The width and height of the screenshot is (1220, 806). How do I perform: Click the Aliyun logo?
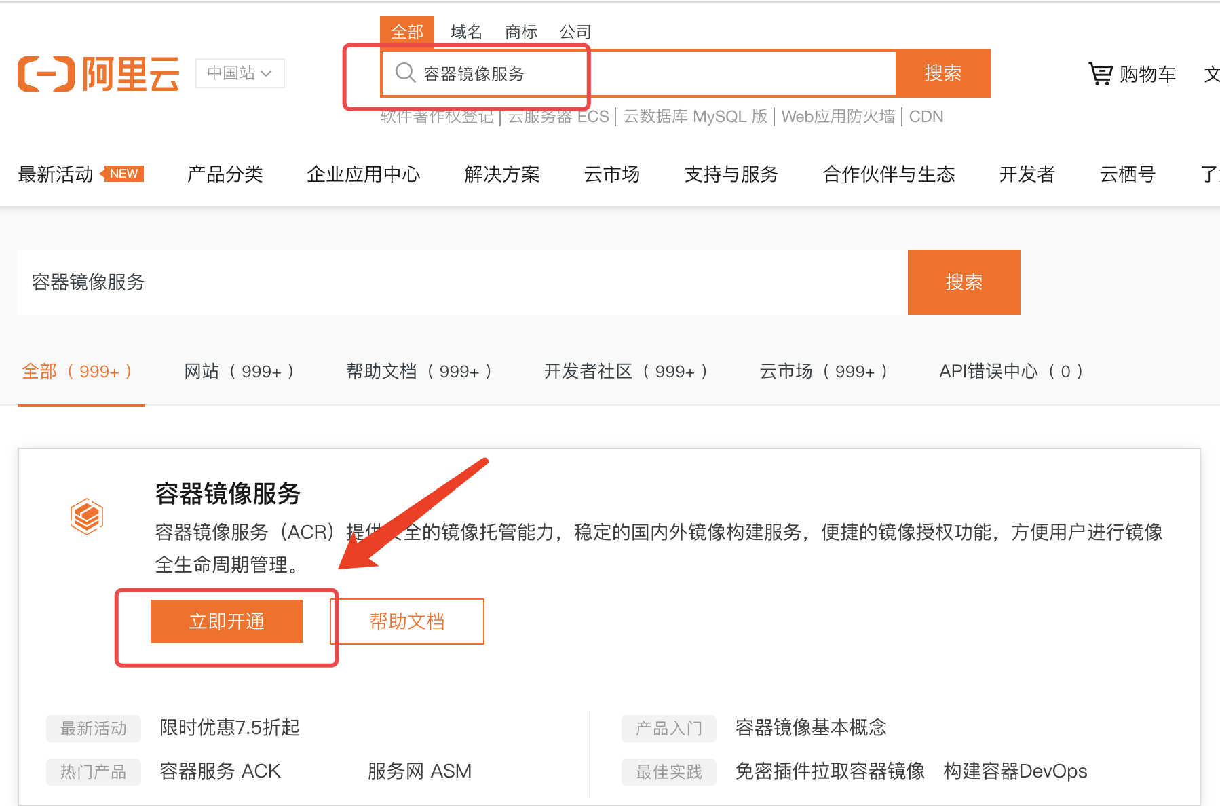click(98, 73)
